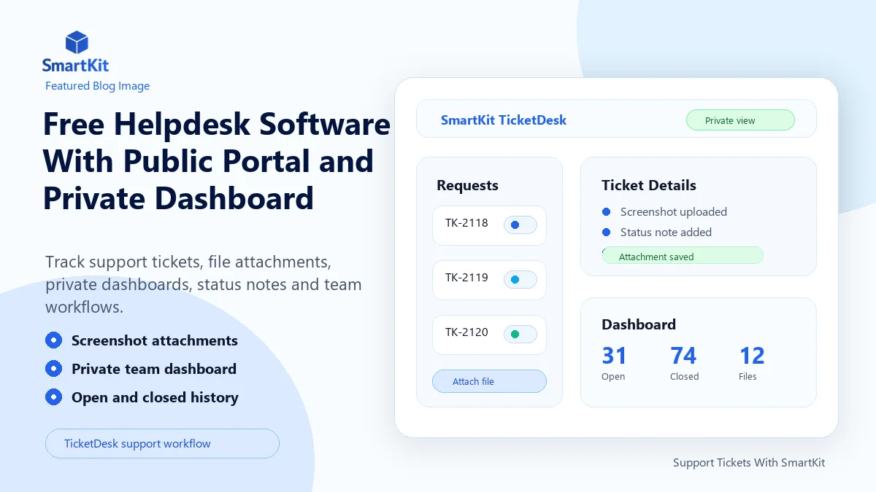Click the bullet icon beside Open and closed history

(x=53, y=397)
